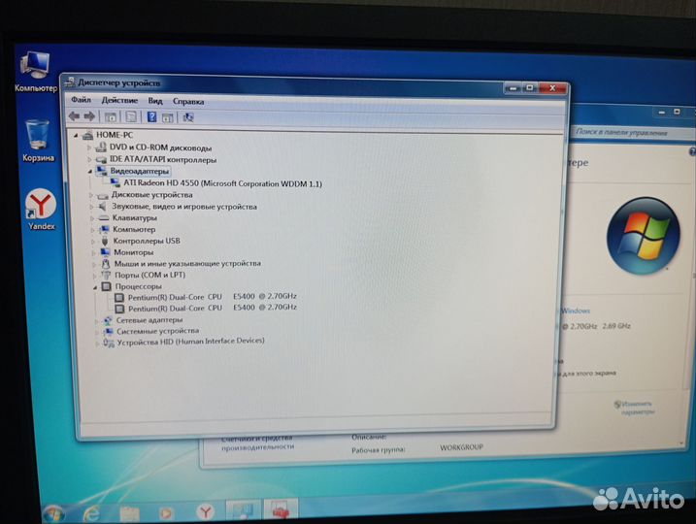Image resolution: width=696 pixels, height=524 pixels.
Task: Select the Контроллеры USB label
Action: [x=147, y=241]
